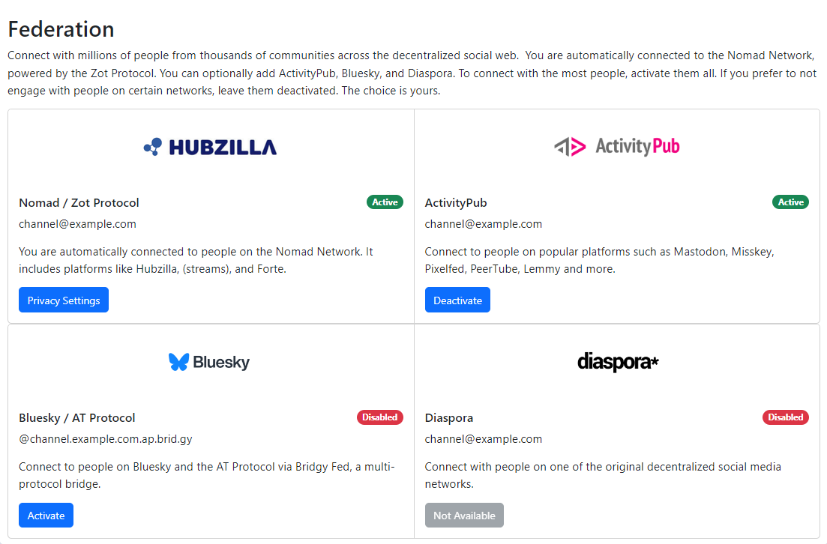Click the Diaspora card title
The height and width of the screenshot is (544, 827).
pos(449,418)
